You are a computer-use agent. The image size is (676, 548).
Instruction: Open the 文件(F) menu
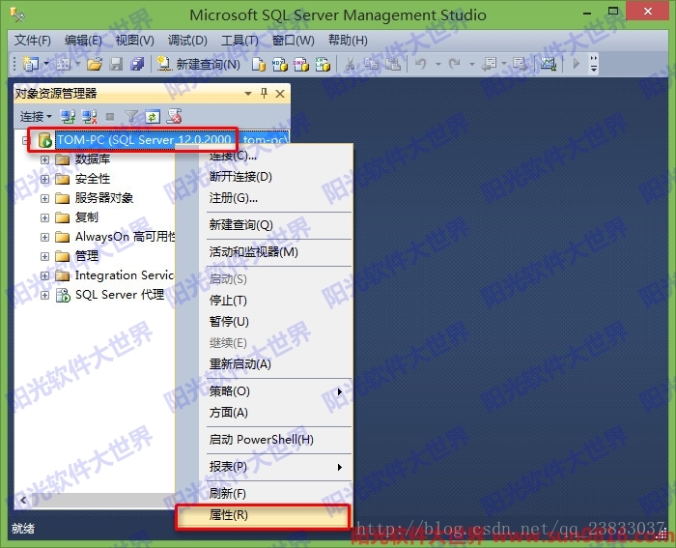click(32, 41)
